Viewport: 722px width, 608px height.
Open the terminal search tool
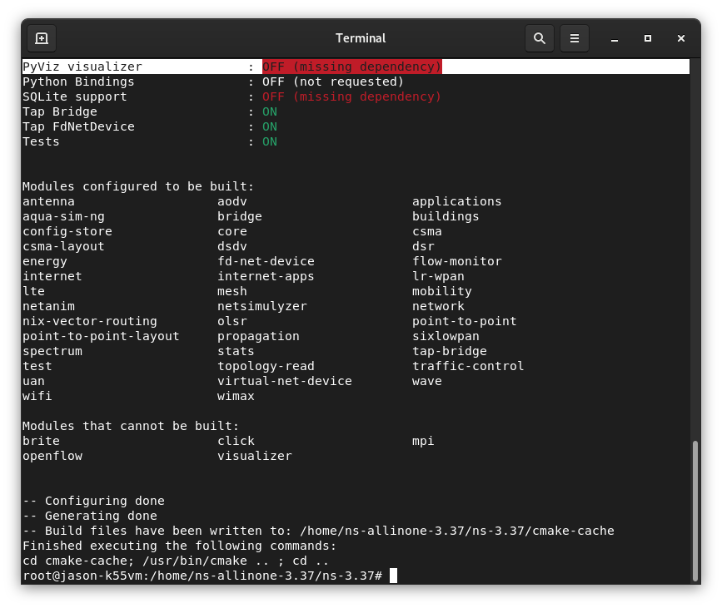[x=539, y=38]
